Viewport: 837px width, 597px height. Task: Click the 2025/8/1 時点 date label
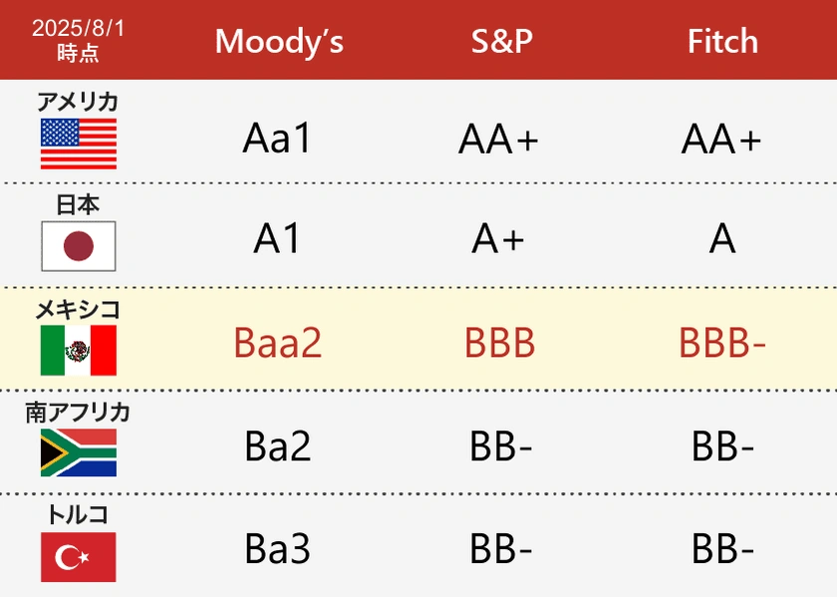click(x=78, y=40)
